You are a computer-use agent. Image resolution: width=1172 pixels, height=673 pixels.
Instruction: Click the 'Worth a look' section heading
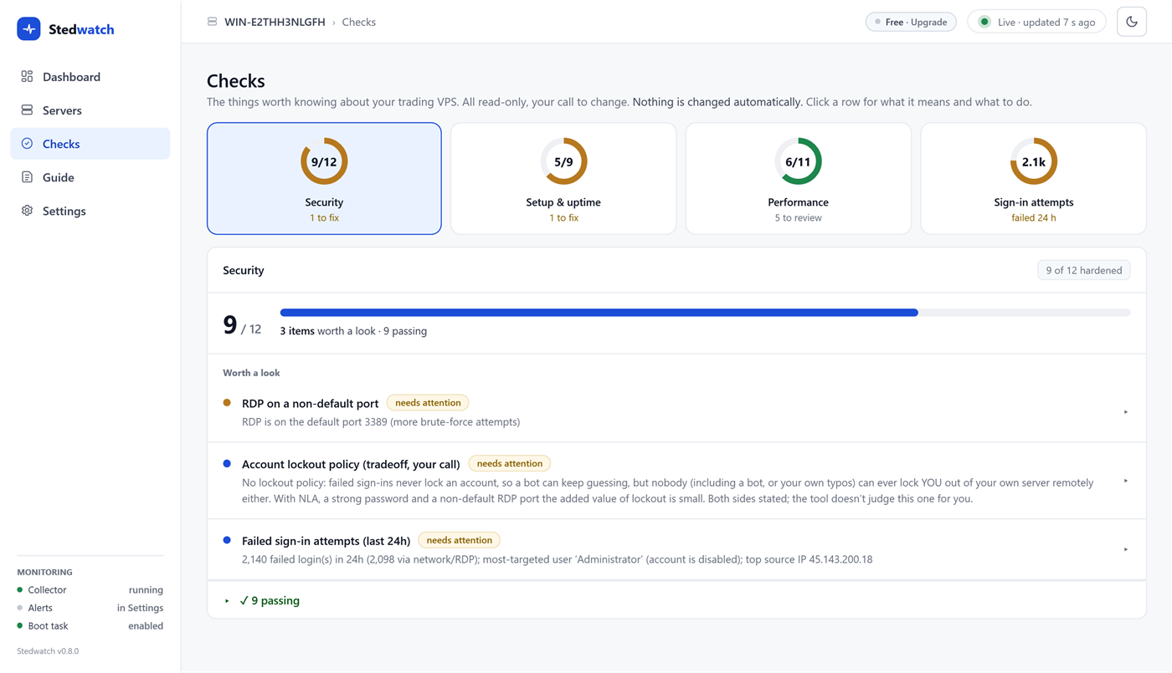(x=251, y=373)
